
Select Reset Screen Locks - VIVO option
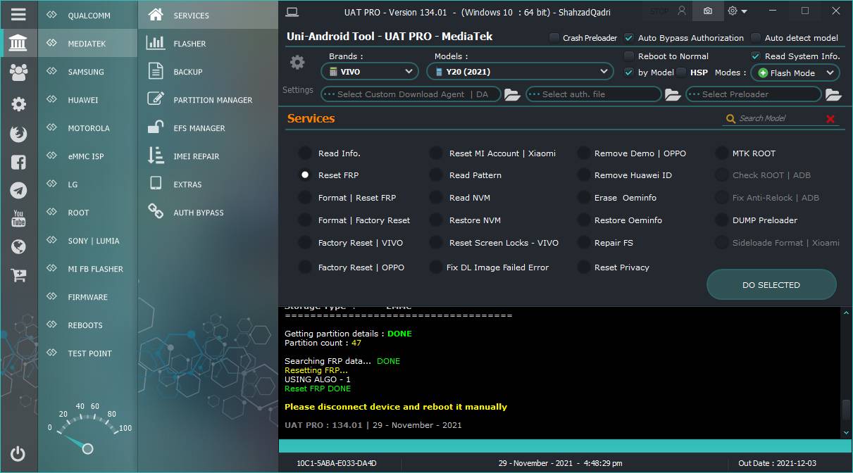[437, 242]
